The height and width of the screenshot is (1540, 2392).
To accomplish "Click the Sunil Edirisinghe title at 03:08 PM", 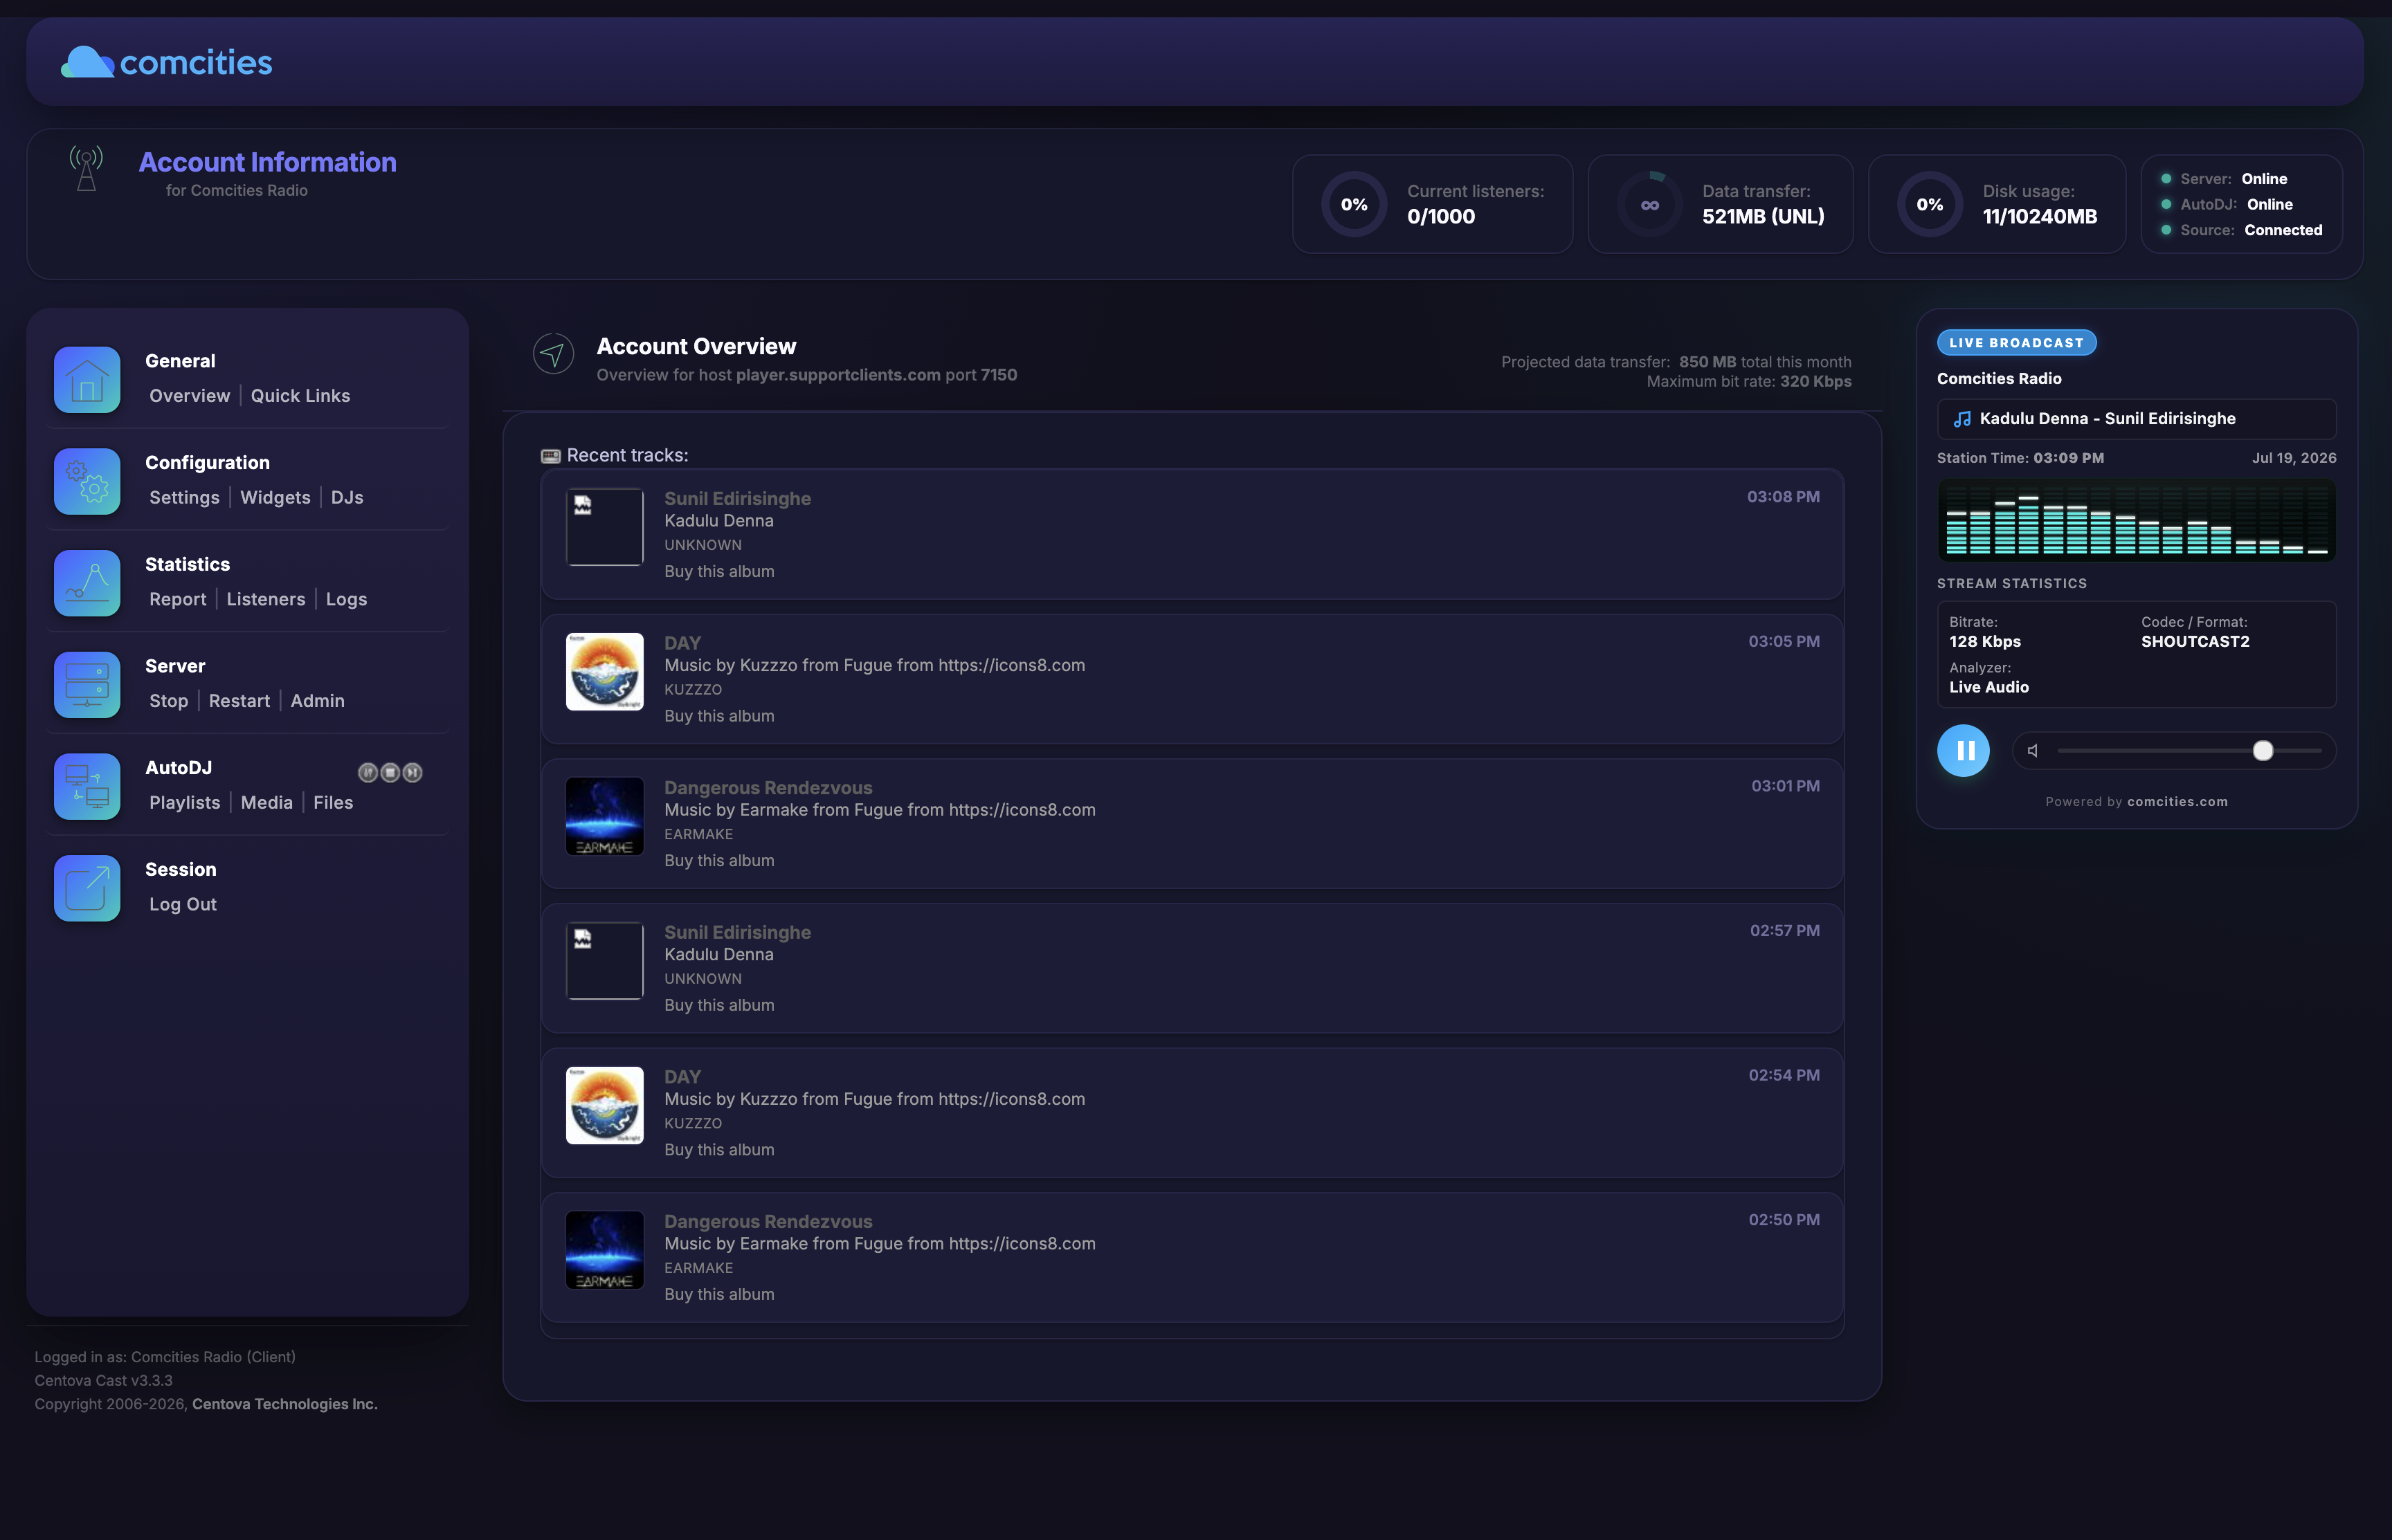I will click(737, 499).
